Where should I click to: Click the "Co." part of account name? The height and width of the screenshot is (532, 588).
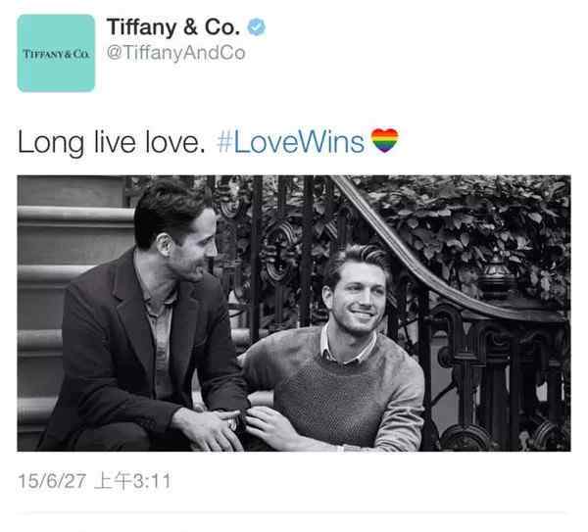point(222,27)
